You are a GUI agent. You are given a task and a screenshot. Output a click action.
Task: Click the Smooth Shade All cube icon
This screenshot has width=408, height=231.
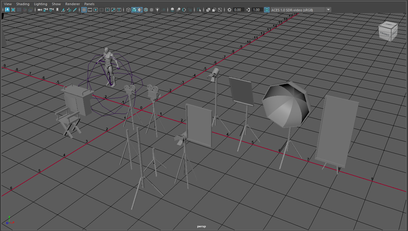tap(134, 10)
